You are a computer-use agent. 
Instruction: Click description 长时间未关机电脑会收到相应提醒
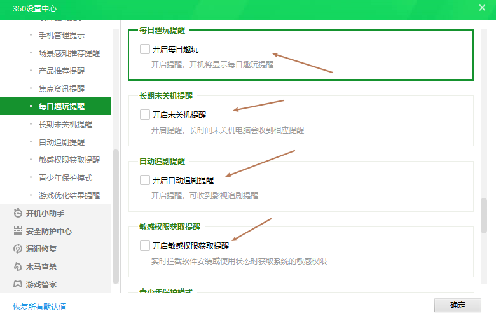pos(247,130)
